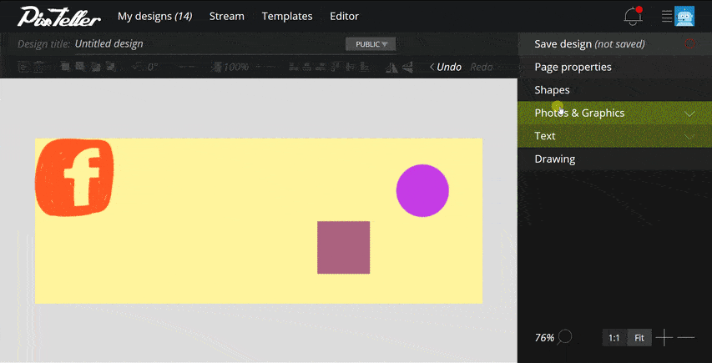Click the trash delete icon in toolbar
Image resolution: width=712 pixels, height=363 pixels.
click(x=38, y=67)
